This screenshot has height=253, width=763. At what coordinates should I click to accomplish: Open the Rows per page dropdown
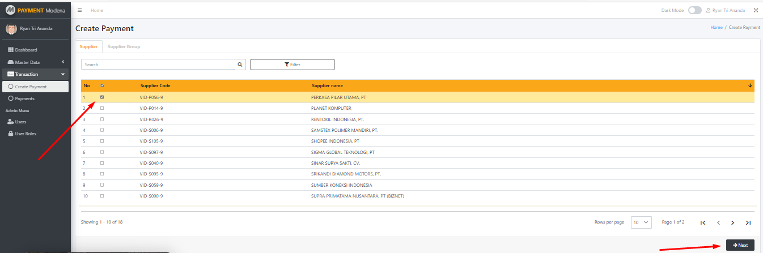641,222
